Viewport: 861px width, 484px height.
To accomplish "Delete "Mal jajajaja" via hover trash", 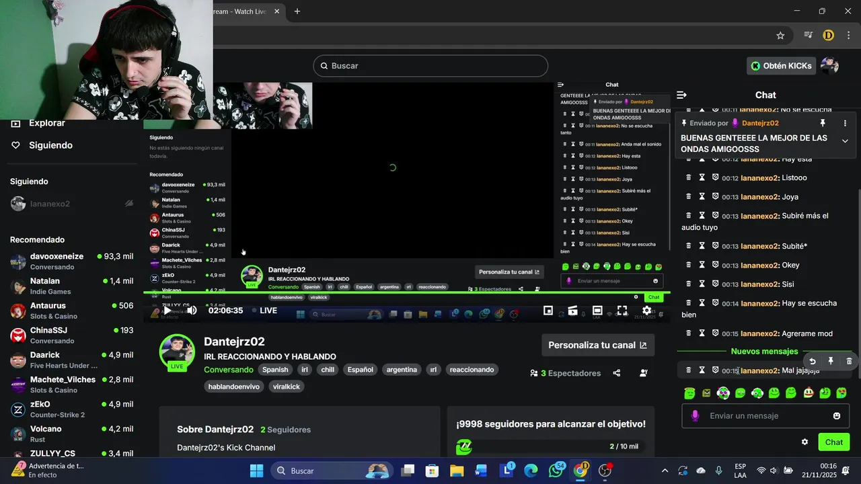I will tap(849, 361).
